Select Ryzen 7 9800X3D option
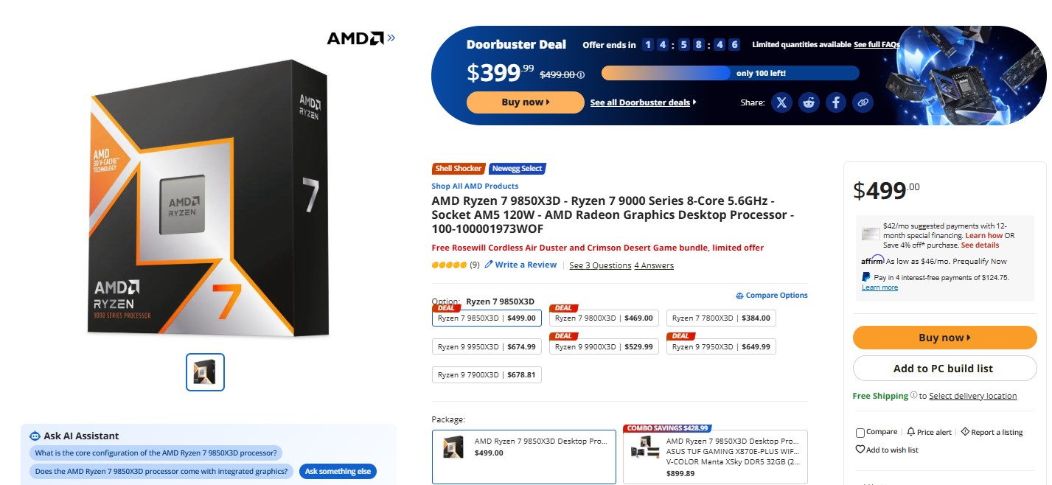Screen dimensions: 1052x485 (x=604, y=318)
